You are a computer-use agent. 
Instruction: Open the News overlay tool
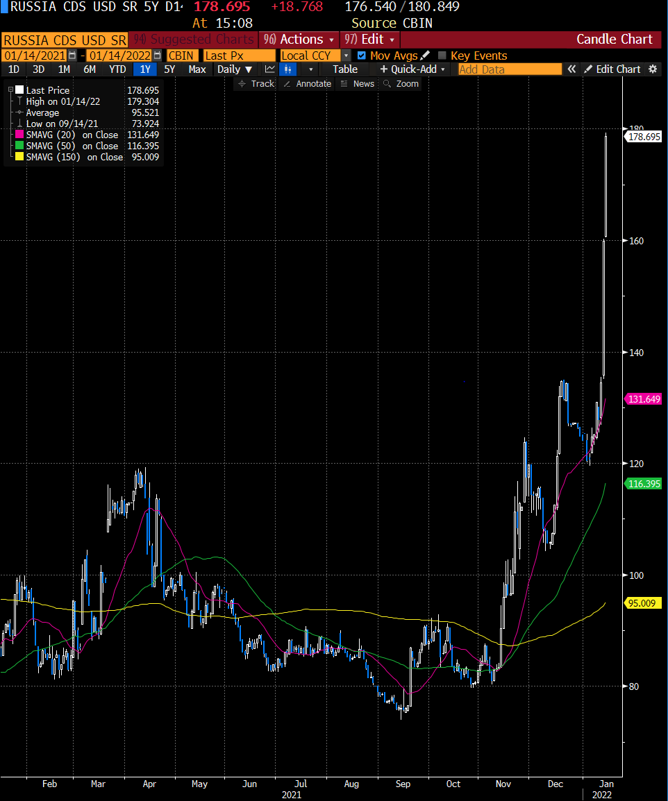(x=357, y=84)
